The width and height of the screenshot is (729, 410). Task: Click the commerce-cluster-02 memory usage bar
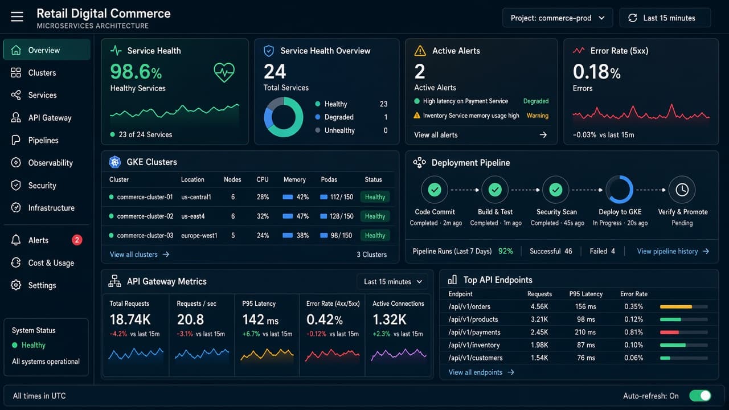(x=288, y=216)
